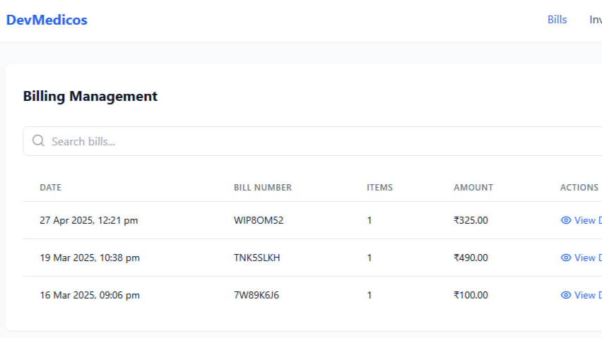Select bill number TNK5SLKH cell
This screenshot has height=338, width=602.
pyautogui.click(x=256, y=258)
